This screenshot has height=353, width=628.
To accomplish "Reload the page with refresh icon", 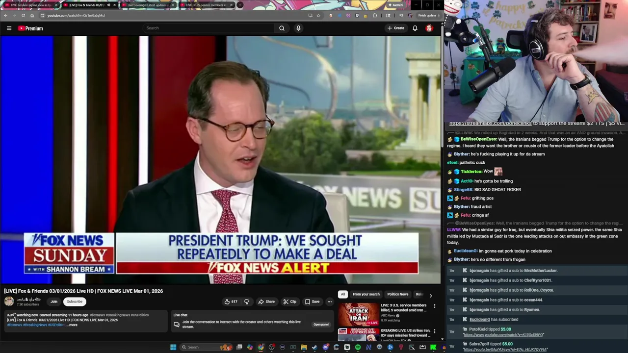I will [23, 15].
